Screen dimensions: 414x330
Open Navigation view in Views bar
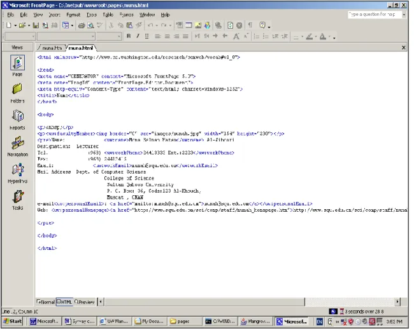pyautogui.click(x=17, y=146)
